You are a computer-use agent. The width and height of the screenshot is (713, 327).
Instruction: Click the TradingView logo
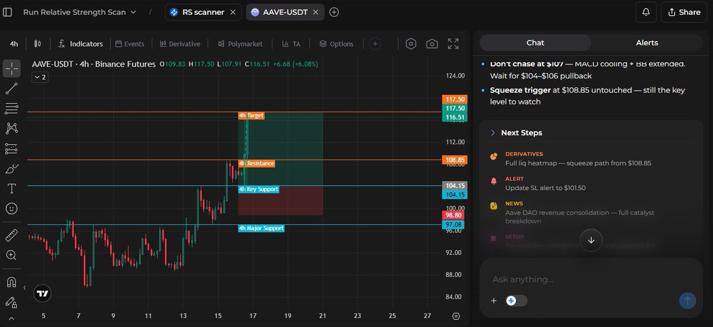click(x=42, y=293)
